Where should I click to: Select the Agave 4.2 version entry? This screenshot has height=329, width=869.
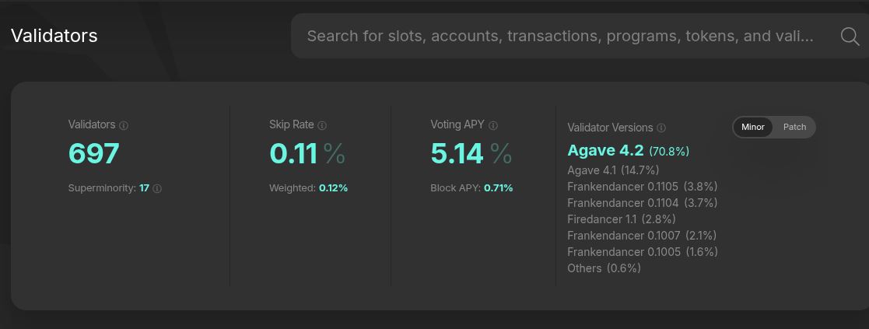pos(628,151)
